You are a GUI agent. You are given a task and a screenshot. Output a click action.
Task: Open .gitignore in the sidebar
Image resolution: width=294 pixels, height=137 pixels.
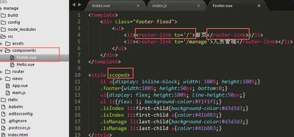click(17, 121)
